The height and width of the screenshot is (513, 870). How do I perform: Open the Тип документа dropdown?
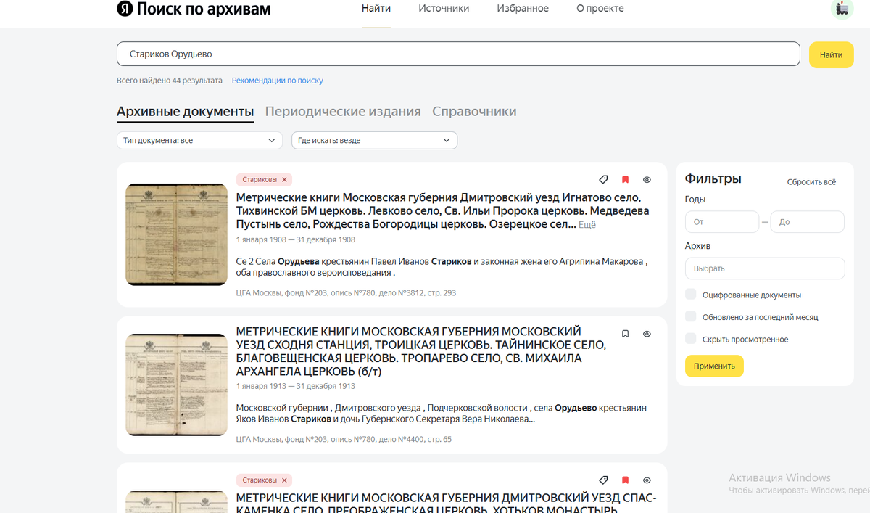(x=199, y=140)
